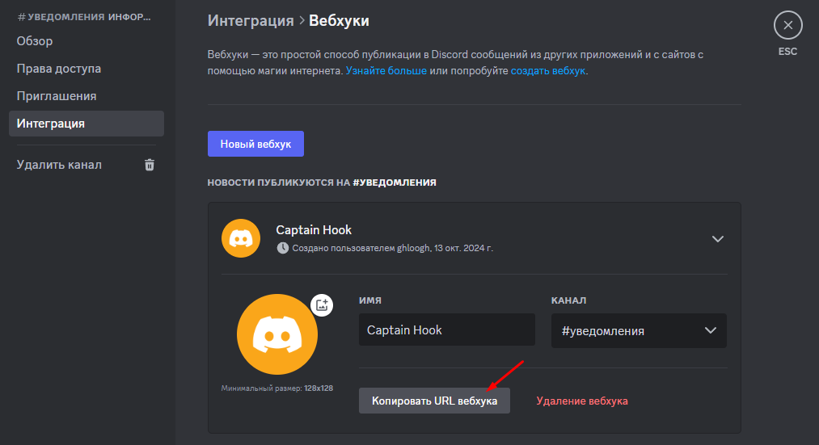Open the Права доступа section
Screen dimensions: 819x445
tap(58, 69)
